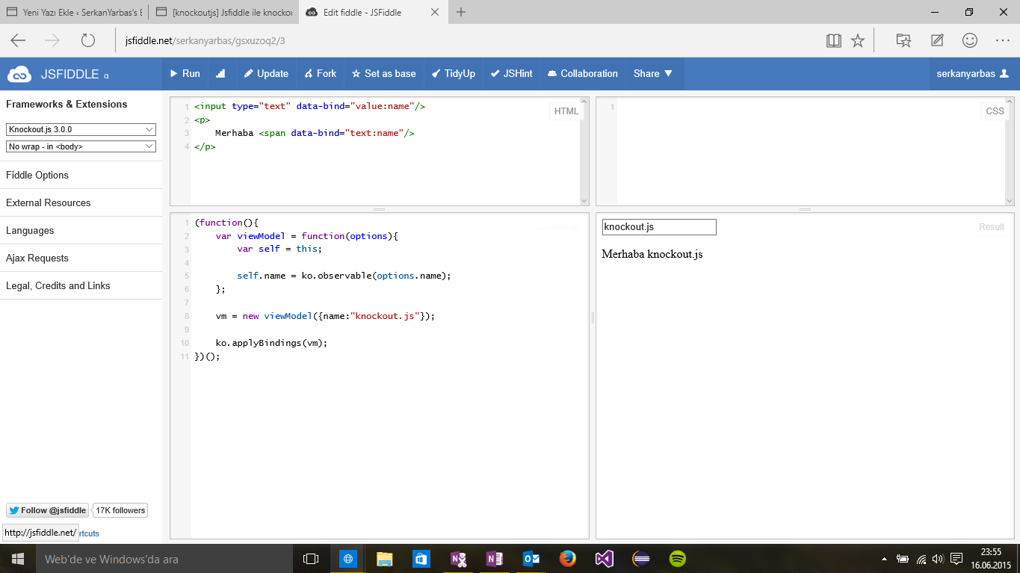This screenshot has height=573, width=1020.
Task: Click the Web'de ve Windows'da ara search box
Action: pyautogui.click(x=164, y=558)
